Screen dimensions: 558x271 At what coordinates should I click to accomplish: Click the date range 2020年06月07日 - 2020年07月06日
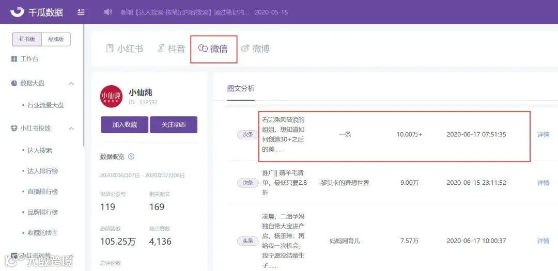click(143, 176)
